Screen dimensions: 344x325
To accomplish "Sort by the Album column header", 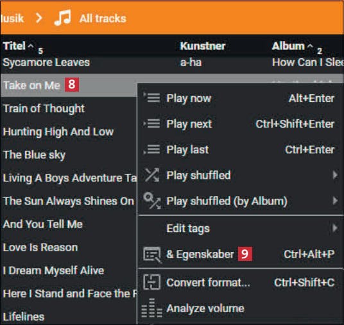I will [288, 46].
